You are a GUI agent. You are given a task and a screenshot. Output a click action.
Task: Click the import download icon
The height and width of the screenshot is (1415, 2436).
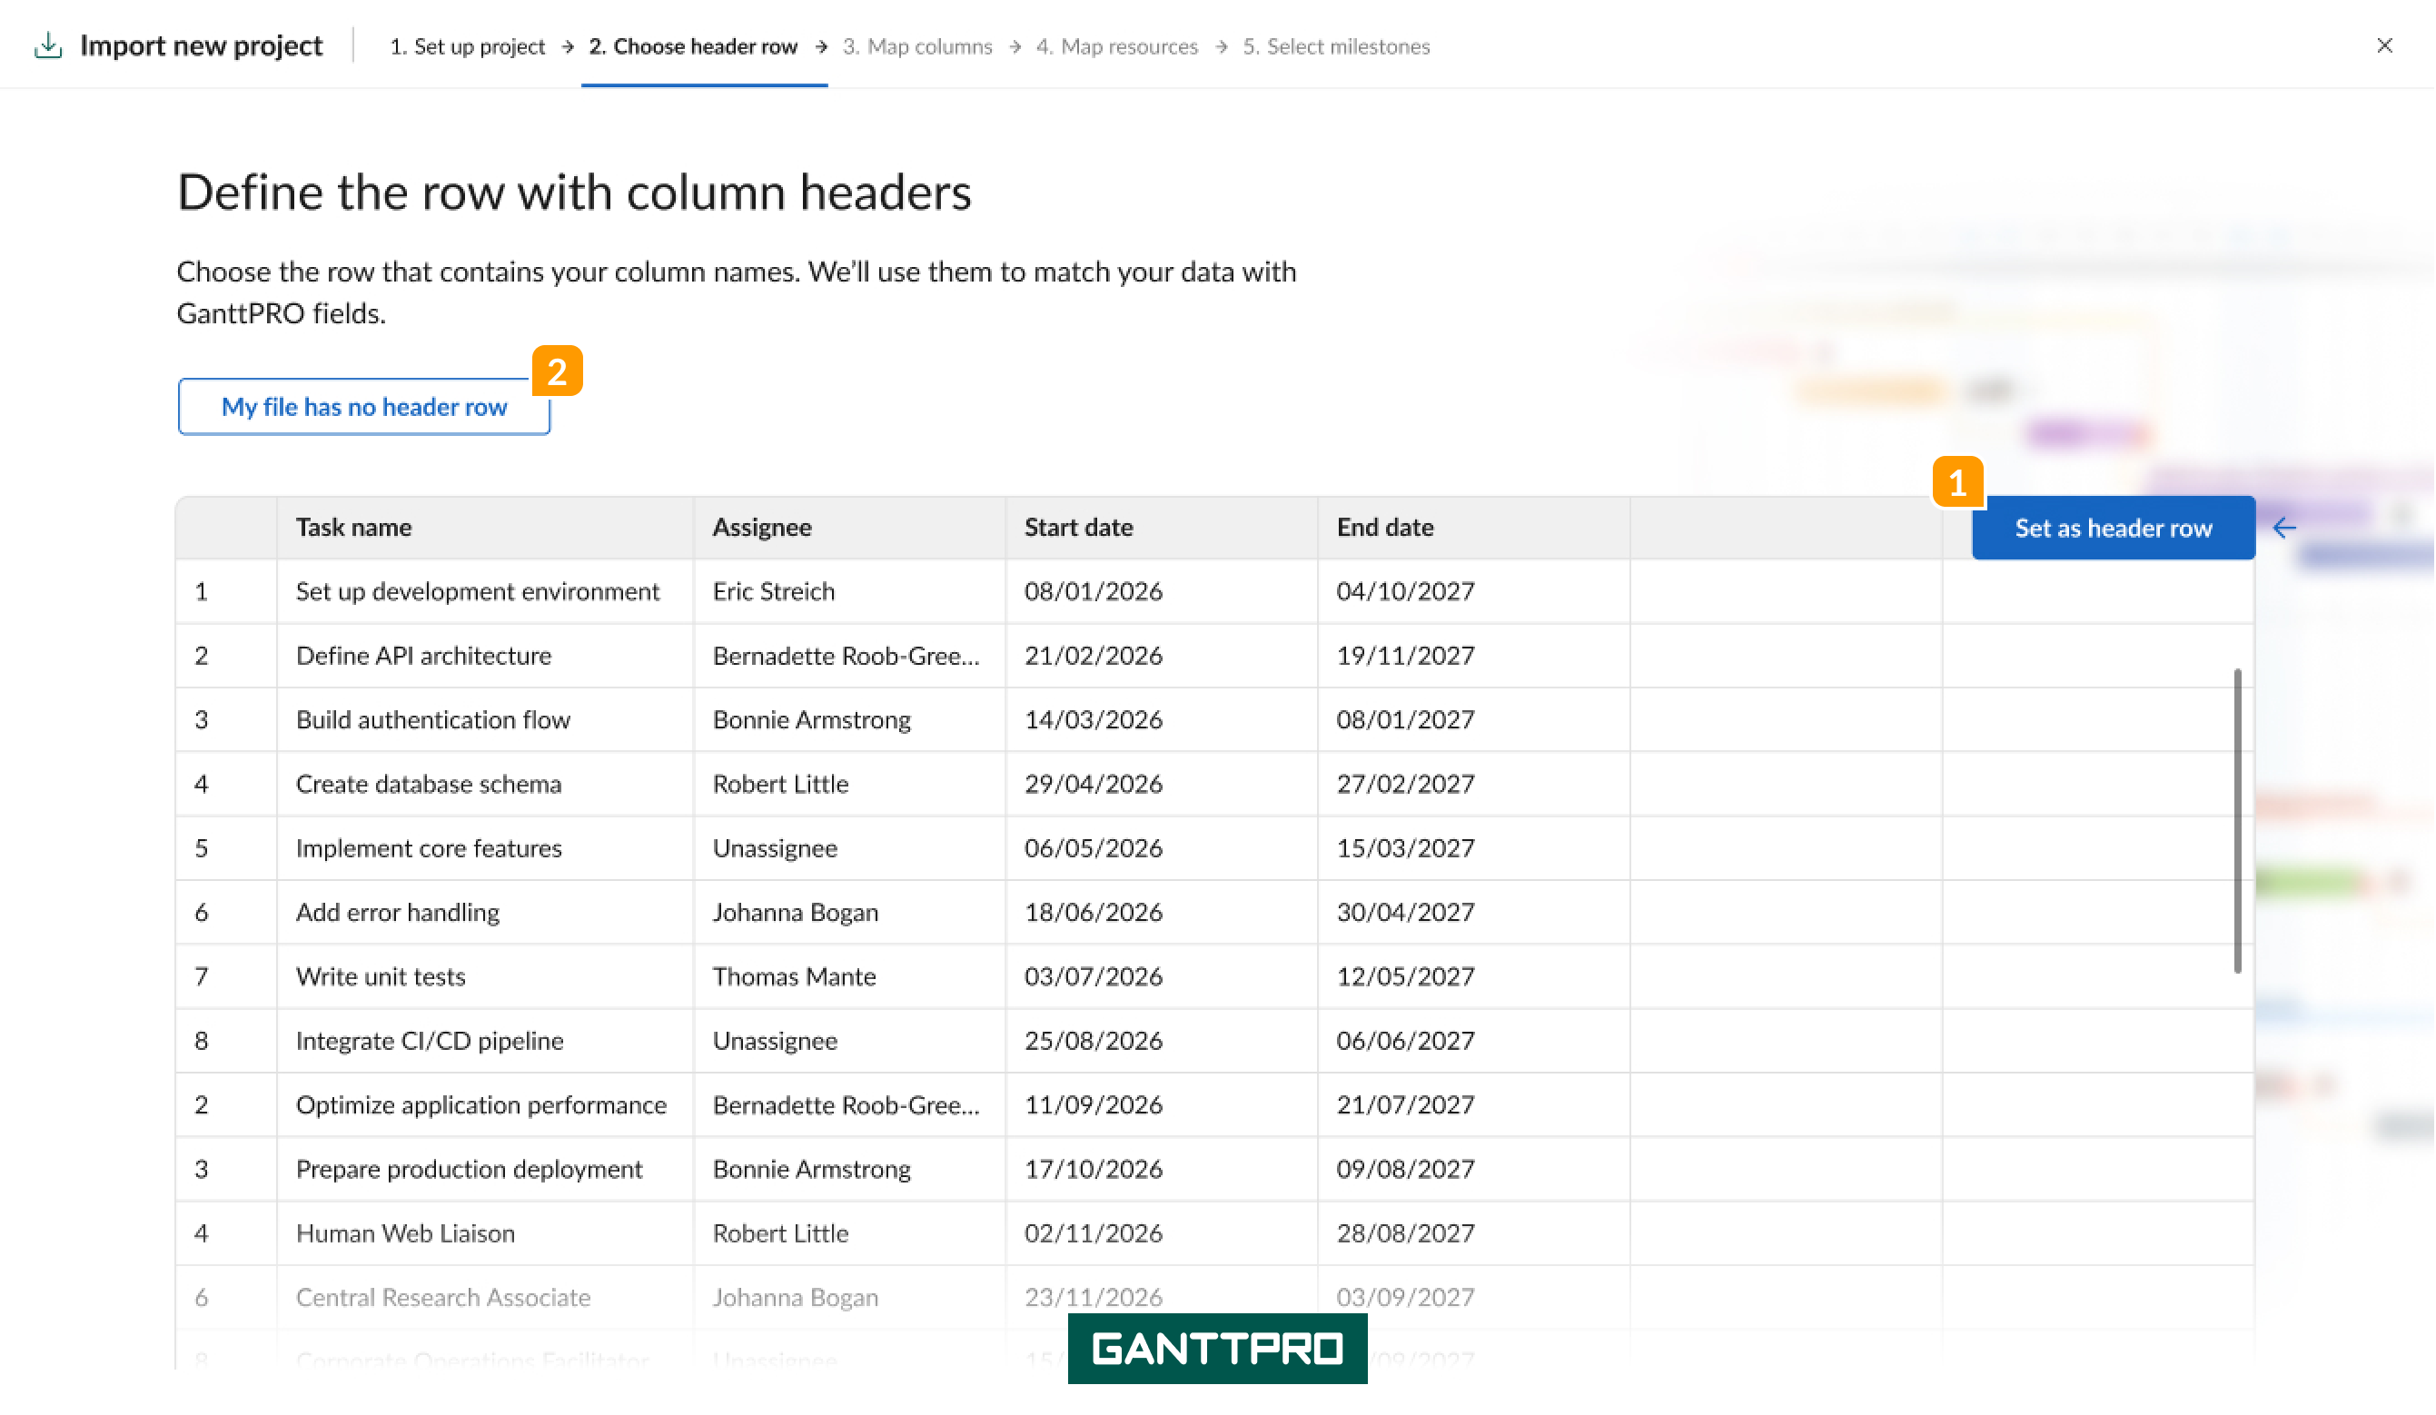(48, 45)
